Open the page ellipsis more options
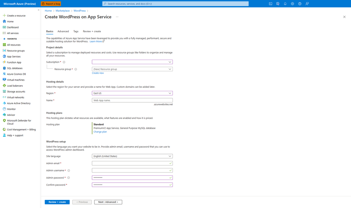 click(117, 17)
